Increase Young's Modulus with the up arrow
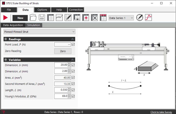 coord(69,95)
